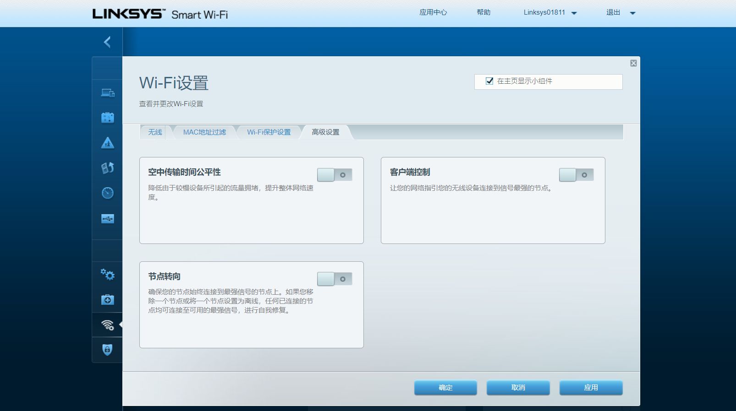Toggle the 空中传输时间公平性 switch
The width and height of the screenshot is (736, 411).
click(x=335, y=175)
